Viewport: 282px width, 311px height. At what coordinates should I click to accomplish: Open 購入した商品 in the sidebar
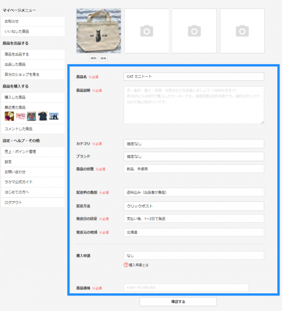coord(33,97)
